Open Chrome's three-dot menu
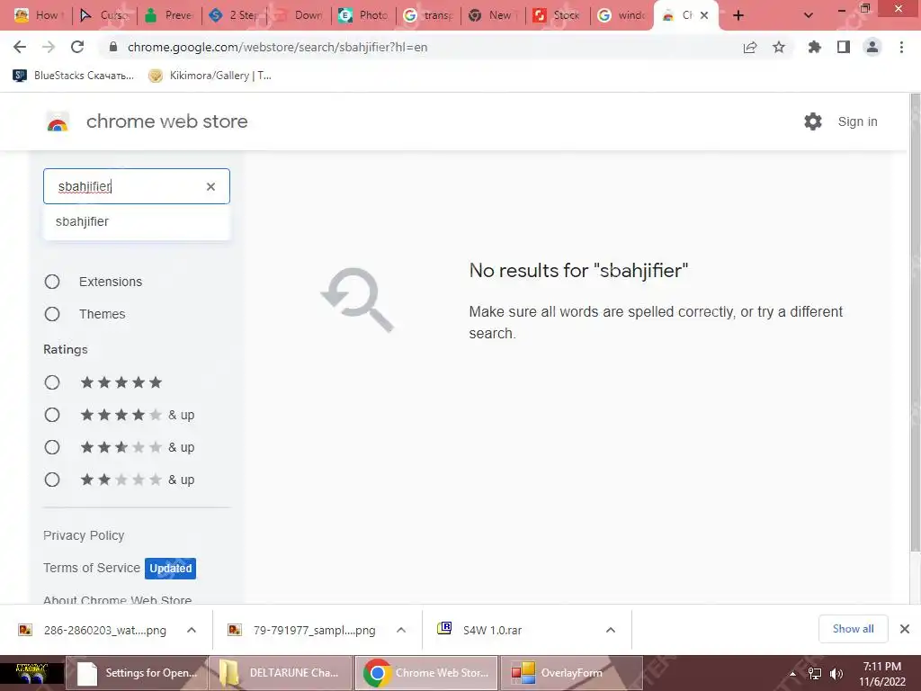 (901, 47)
